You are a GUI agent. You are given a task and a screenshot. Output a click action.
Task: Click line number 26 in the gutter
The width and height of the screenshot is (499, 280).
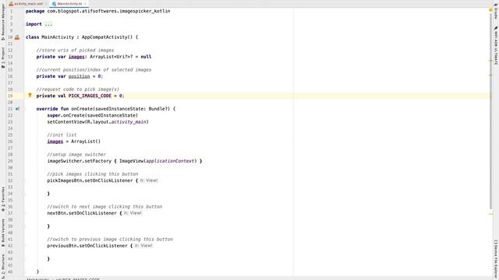[10, 142]
